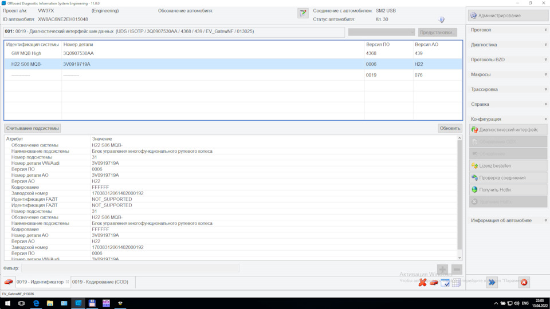
Task: Open the HEX editor taskbar icon
Action: [x=106, y=303]
